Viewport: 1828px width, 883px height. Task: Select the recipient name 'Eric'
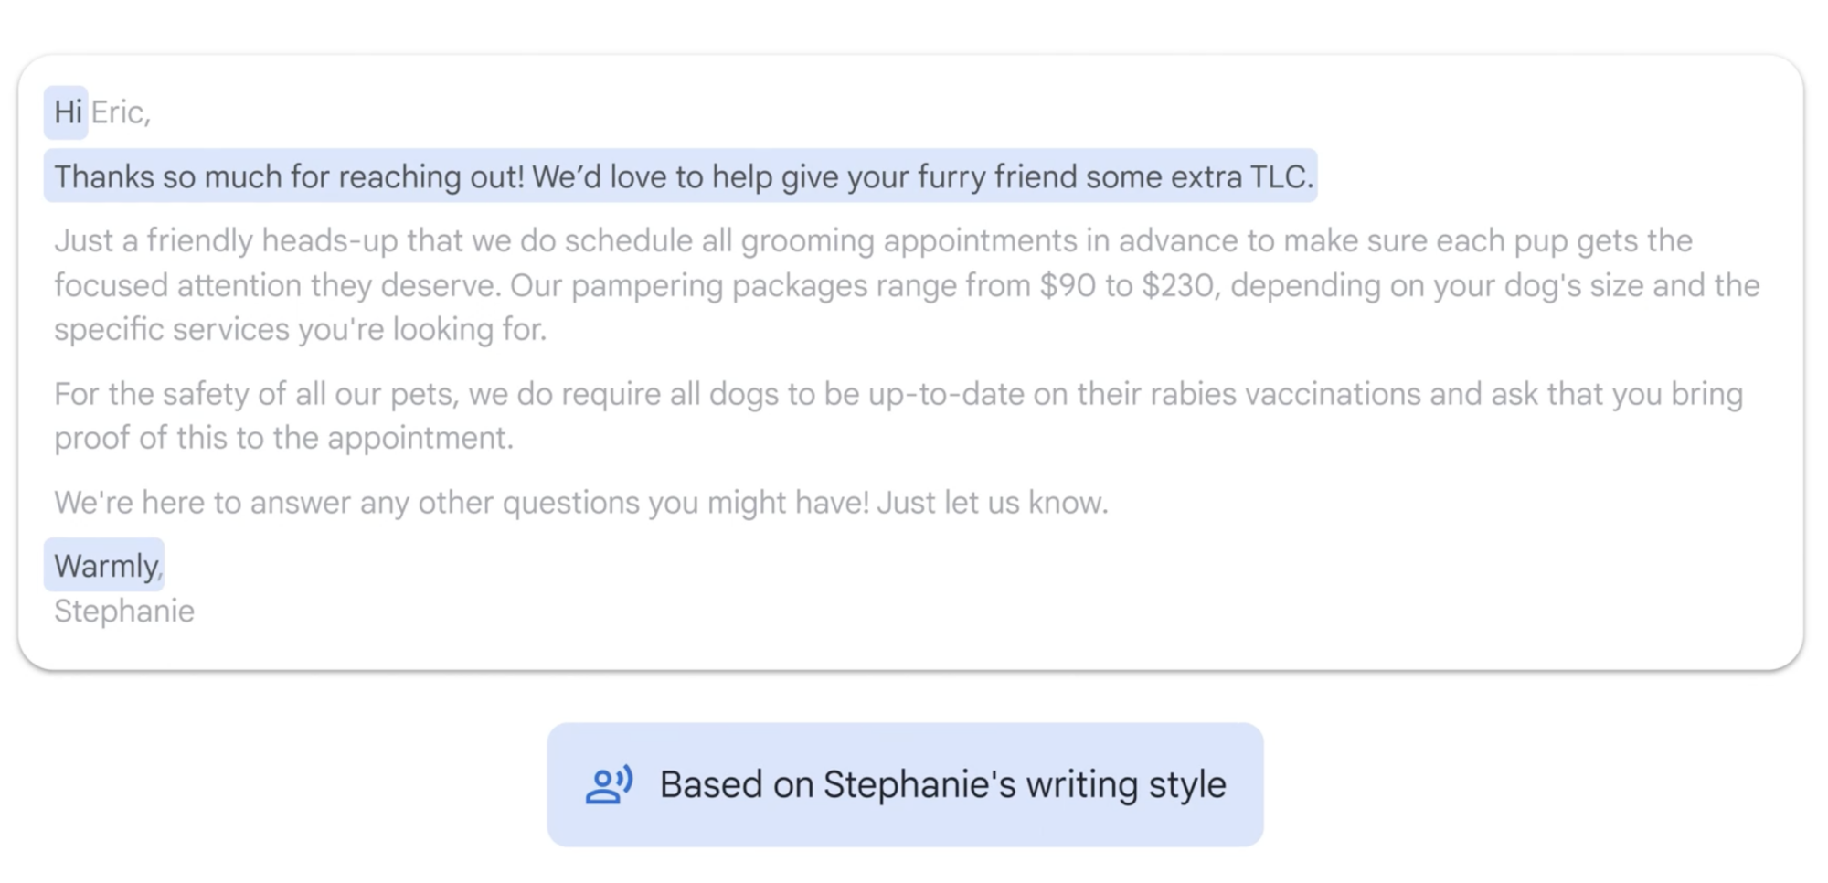pos(121,112)
